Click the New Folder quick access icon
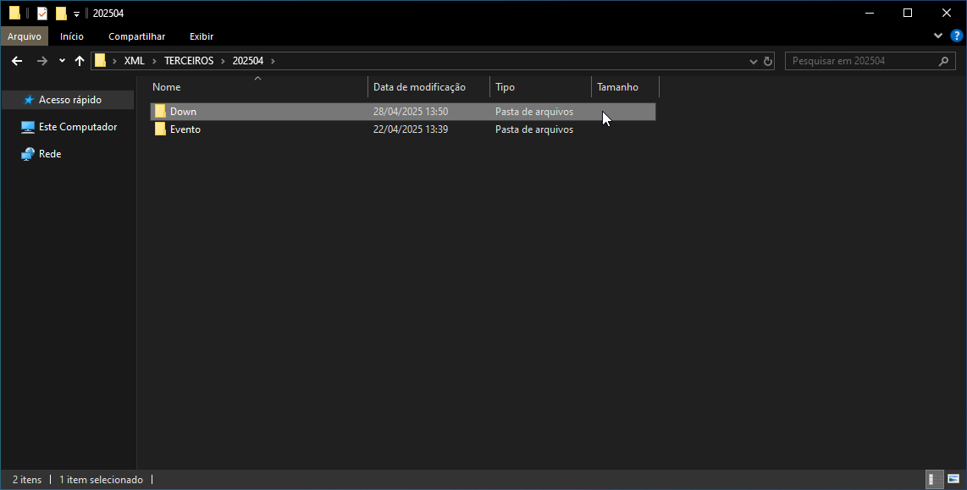Image resolution: width=967 pixels, height=490 pixels. pos(61,14)
